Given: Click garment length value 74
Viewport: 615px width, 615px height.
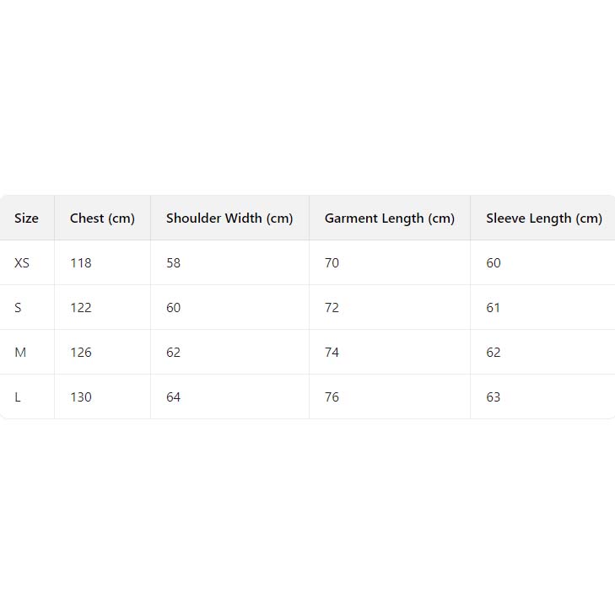Looking at the screenshot, I should click(332, 353).
